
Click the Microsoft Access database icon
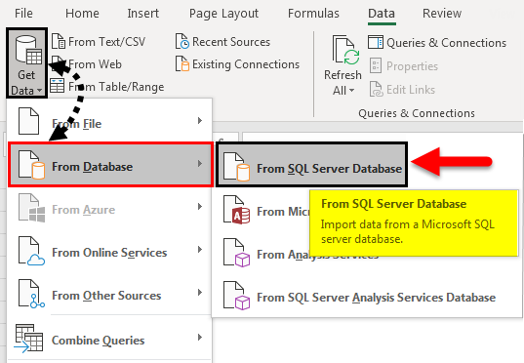click(236, 209)
